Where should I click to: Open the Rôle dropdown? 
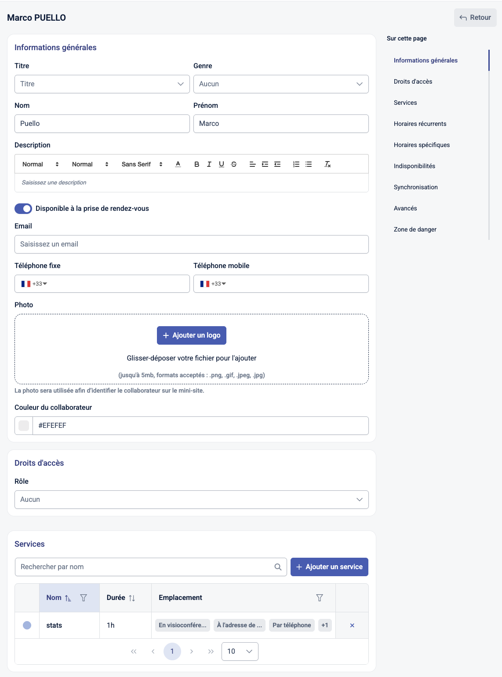pyautogui.click(x=192, y=500)
